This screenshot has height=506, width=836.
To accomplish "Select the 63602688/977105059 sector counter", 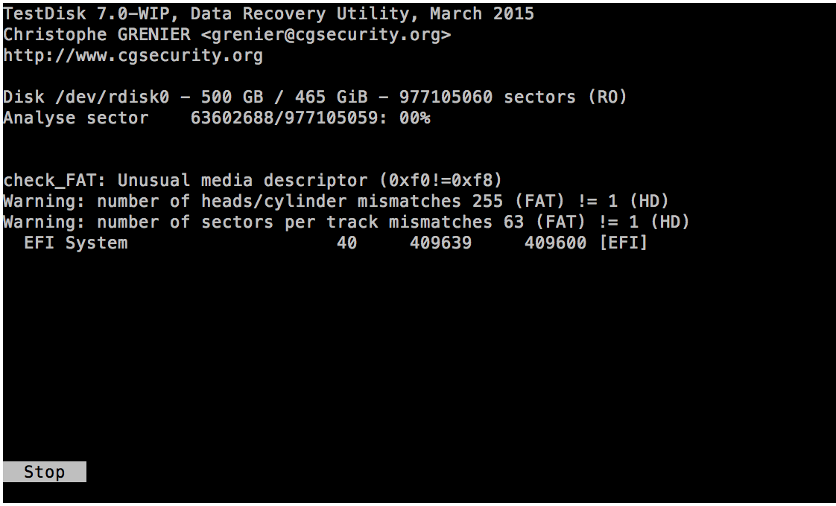I will point(285,118).
